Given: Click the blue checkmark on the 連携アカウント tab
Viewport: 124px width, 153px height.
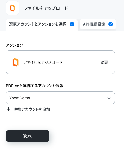Looking at the screenshot, I should (72, 24).
